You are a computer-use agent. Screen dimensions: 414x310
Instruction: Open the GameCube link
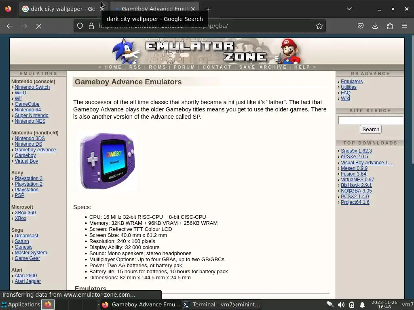[27, 104]
